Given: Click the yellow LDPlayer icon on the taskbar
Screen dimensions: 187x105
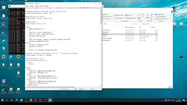Looking at the screenshot, I should pos(31,100).
